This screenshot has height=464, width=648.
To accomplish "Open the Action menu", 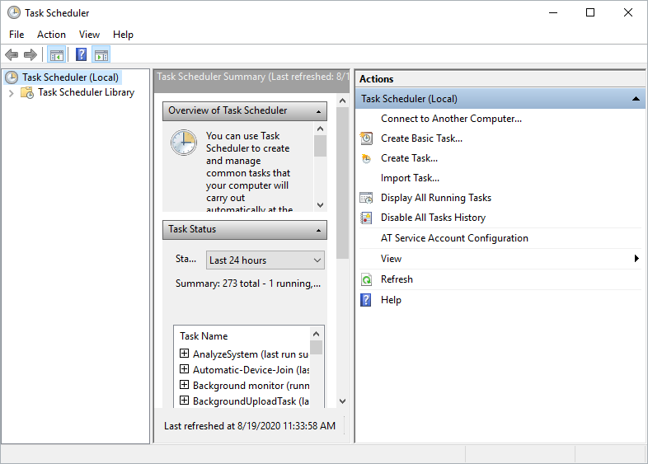I will [51, 35].
